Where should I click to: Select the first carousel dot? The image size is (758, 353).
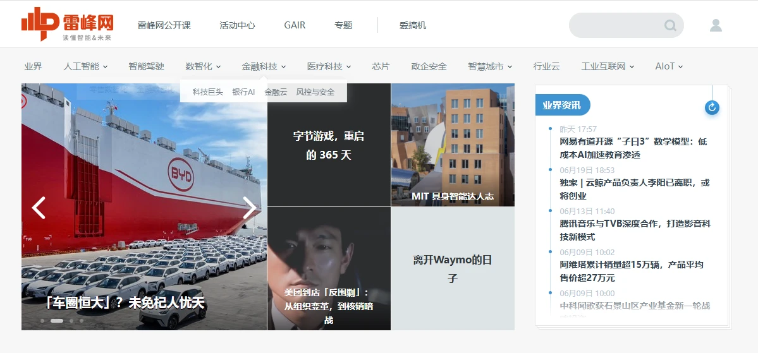[42, 321]
